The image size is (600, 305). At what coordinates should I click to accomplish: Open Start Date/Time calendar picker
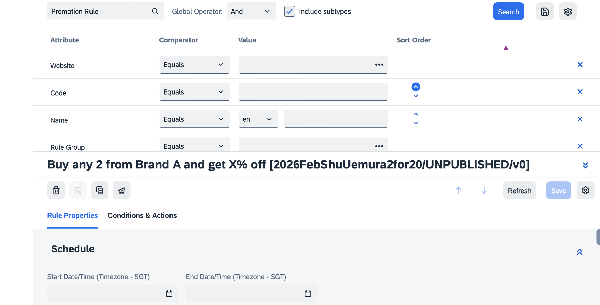[x=169, y=293]
